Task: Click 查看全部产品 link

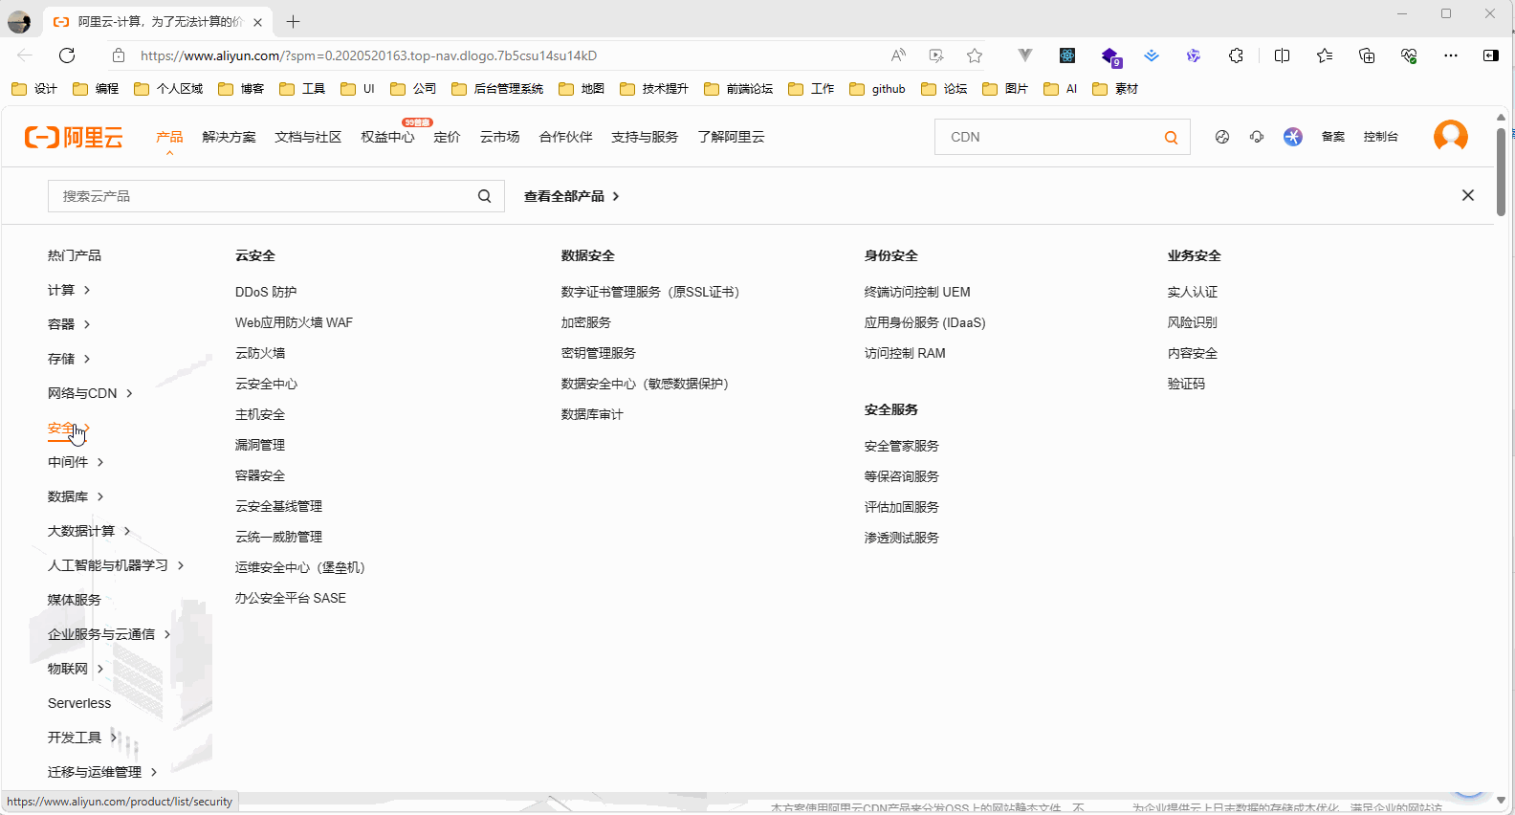Action: click(571, 196)
